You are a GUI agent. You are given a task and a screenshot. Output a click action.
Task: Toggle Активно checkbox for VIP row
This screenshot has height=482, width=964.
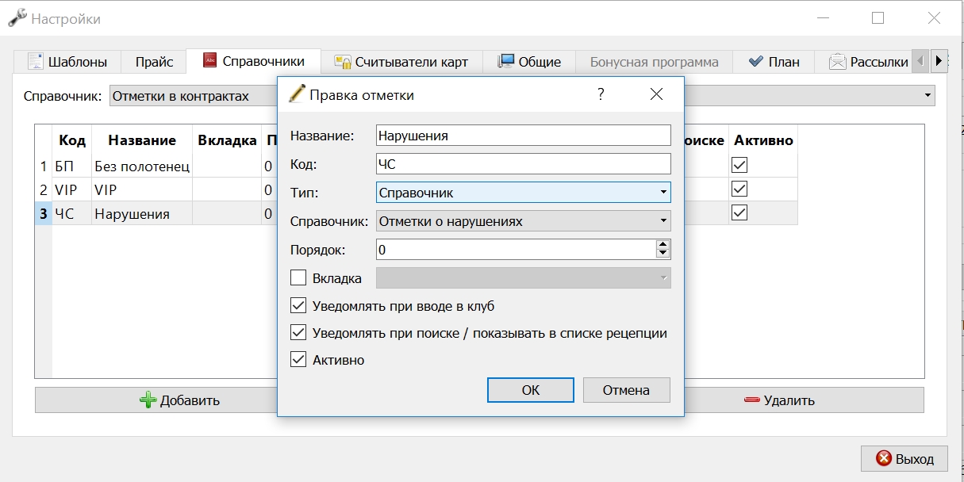[739, 189]
